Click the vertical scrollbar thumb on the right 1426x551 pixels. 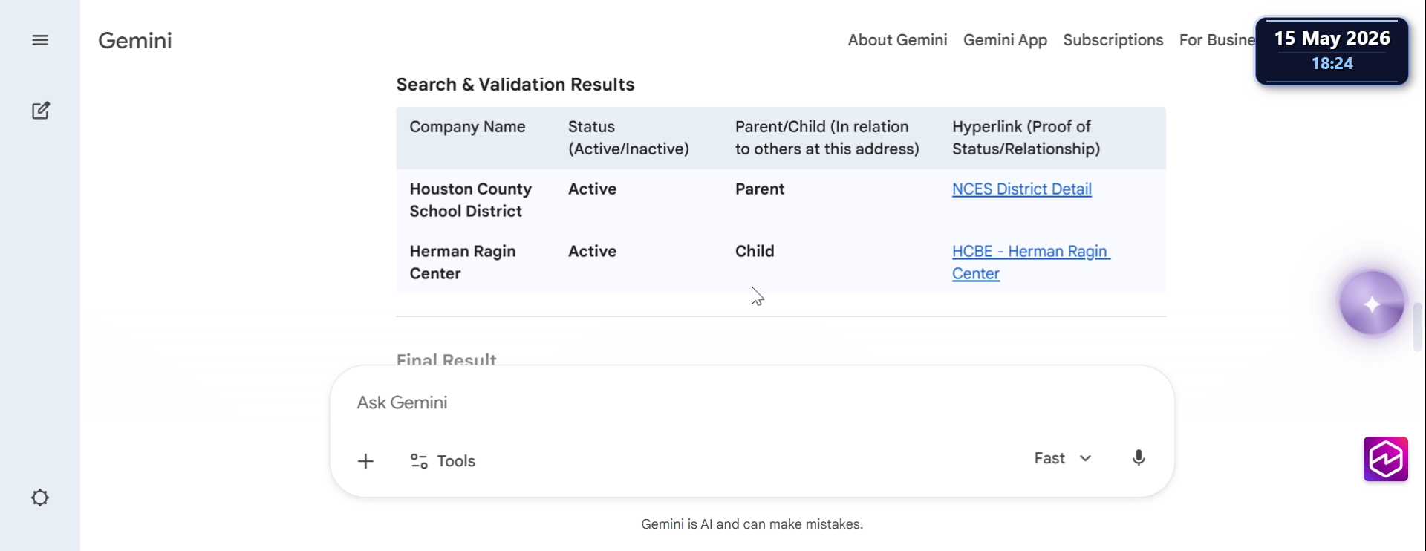tap(1417, 326)
